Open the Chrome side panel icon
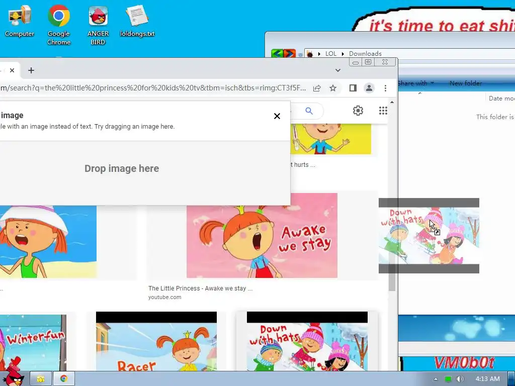 [x=353, y=88]
